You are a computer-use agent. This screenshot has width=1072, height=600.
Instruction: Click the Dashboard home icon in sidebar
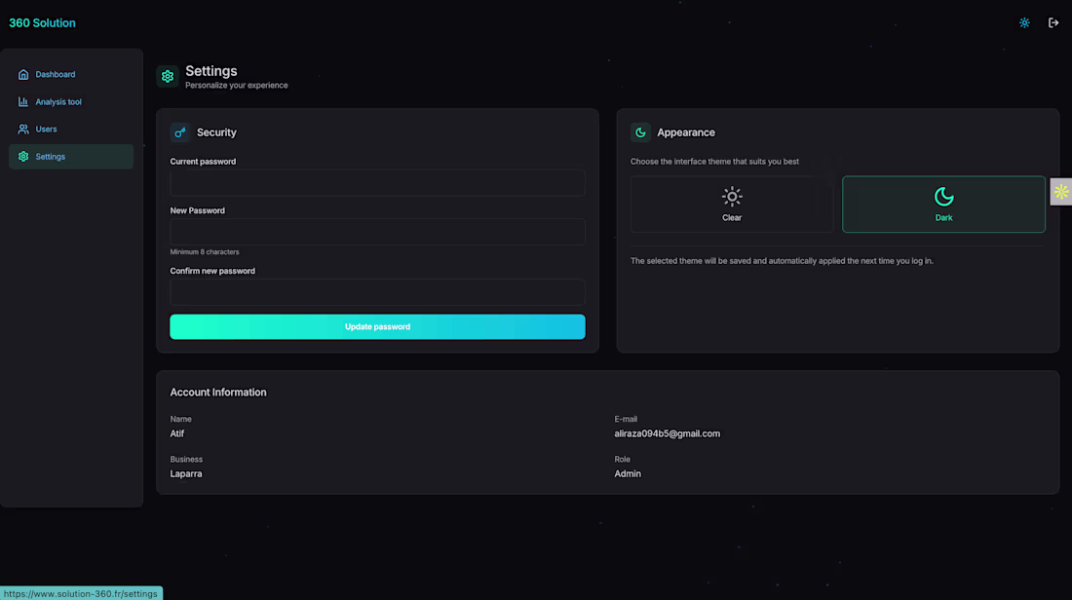[22, 74]
